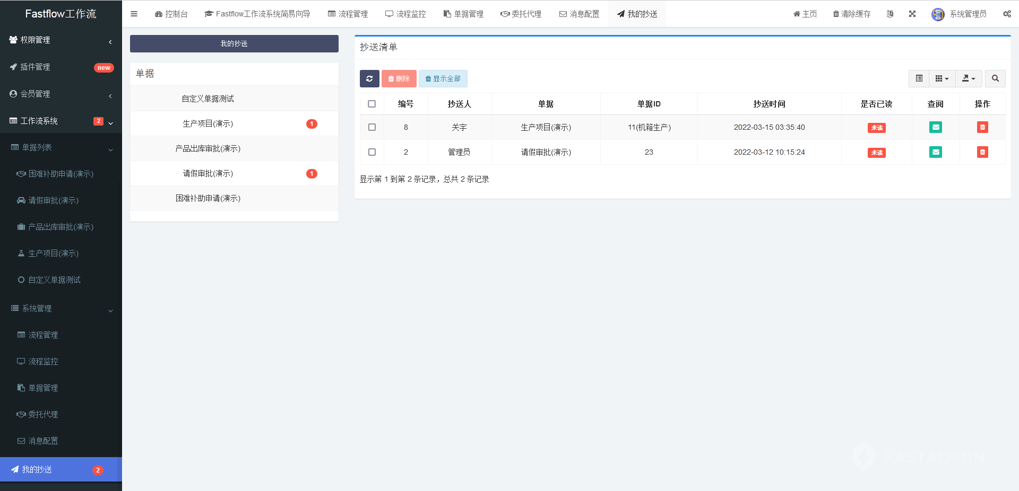Open the column visibility dropdown
This screenshot has height=491, width=1019.
coord(942,78)
